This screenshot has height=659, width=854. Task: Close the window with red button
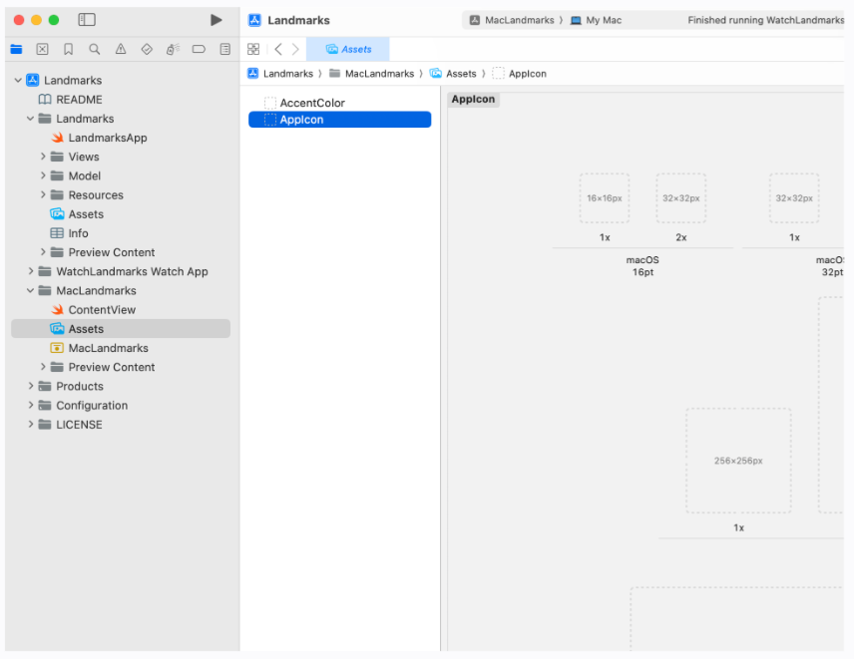click(19, 20)
